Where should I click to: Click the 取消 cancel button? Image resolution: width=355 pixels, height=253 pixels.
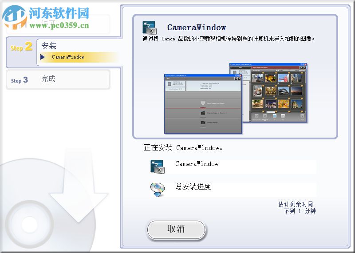pyautogui.click(x=176, y=229)
